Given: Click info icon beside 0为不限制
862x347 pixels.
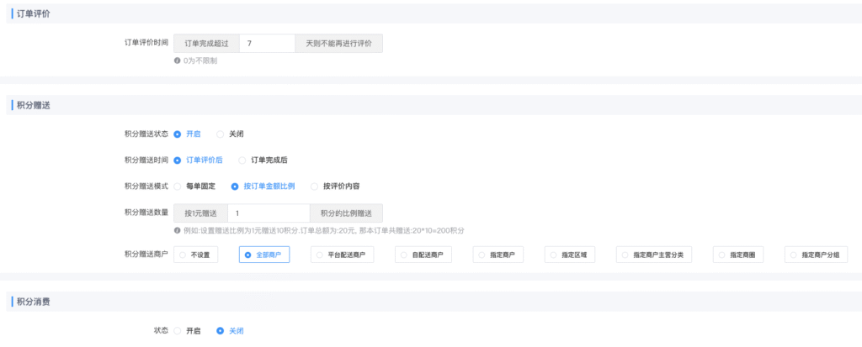Looking at the screenshot, I should click(177, 61).
